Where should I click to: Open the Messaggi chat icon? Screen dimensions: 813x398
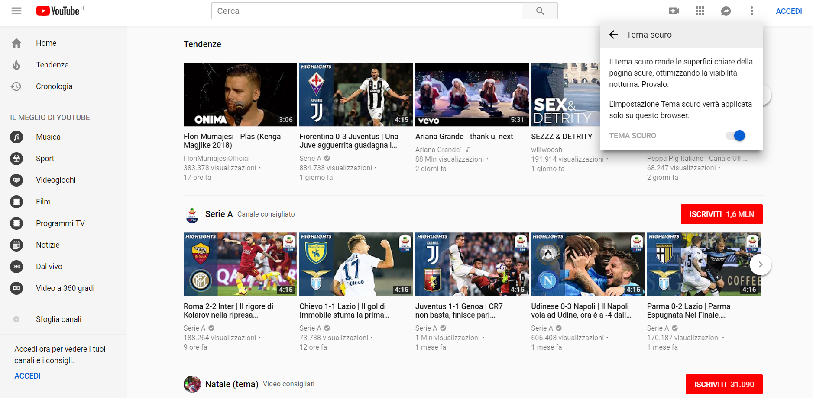coord(726,11)
